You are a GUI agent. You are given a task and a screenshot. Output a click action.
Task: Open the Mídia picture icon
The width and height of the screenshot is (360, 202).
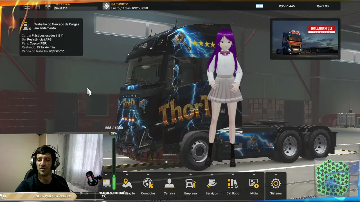254,183
